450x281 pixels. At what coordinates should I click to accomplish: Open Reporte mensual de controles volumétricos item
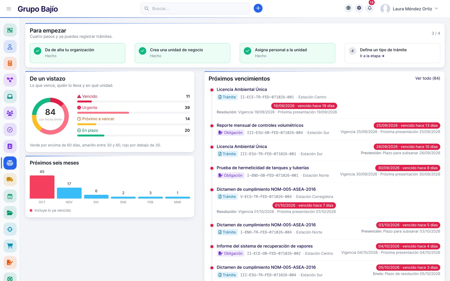click(x=260, y=125)
